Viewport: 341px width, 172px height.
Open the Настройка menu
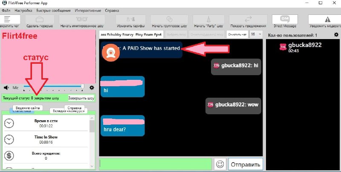23,10
